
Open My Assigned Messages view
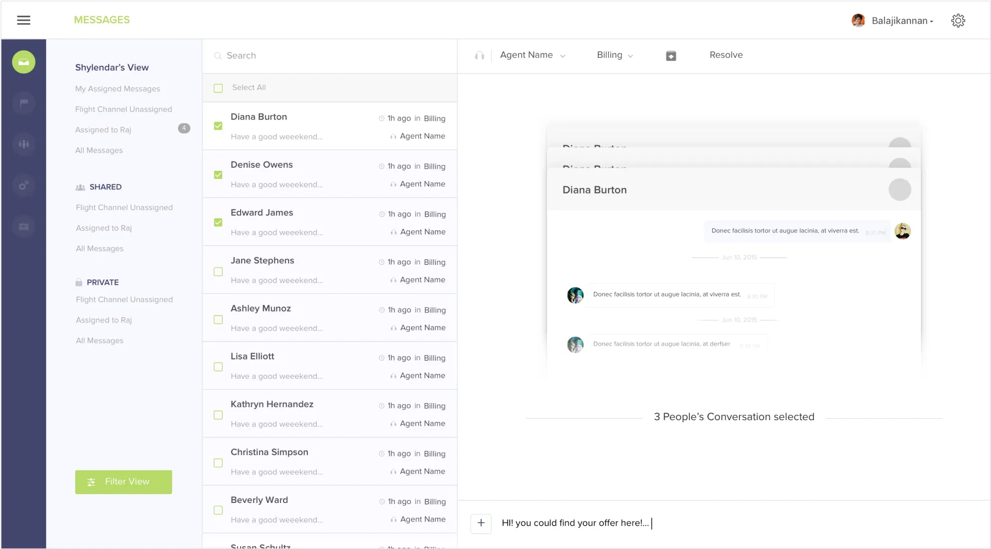117,89
